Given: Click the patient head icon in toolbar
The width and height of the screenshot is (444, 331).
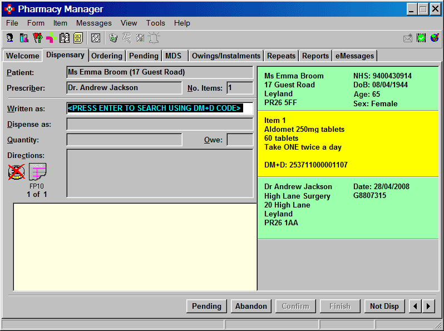Looking at the screenshot, I should click(10, 38).
